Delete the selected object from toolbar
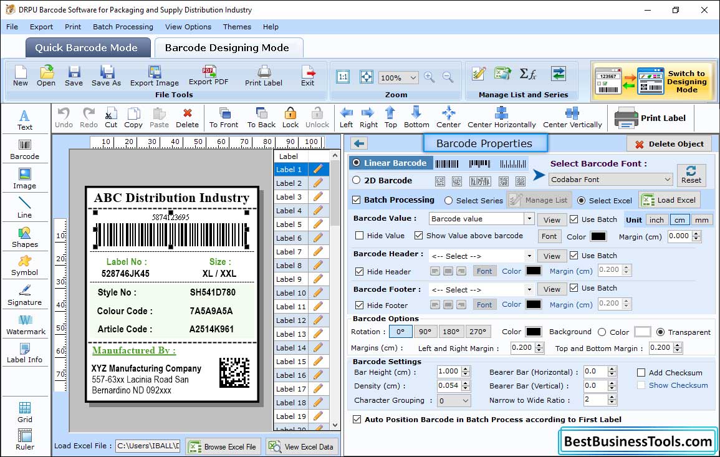 point(188,118)
